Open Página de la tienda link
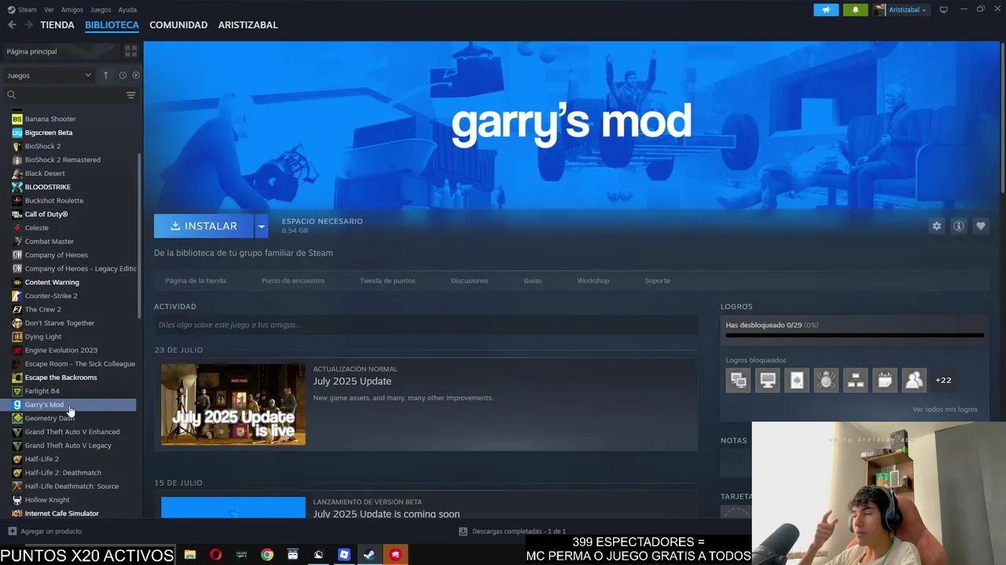This screenshot has width=1006, height=565. click(196, 281)
